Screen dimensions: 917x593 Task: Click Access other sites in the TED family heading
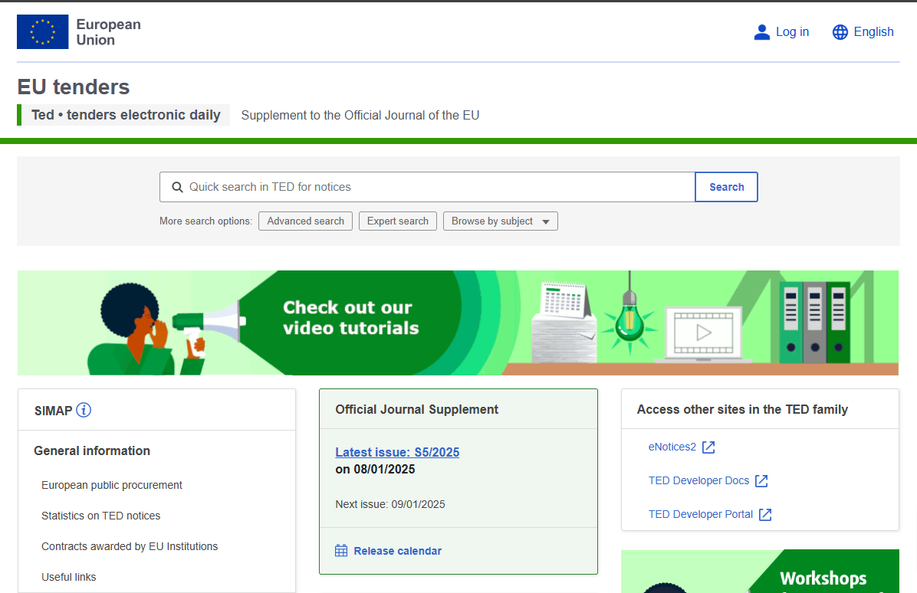coord(742,410)
